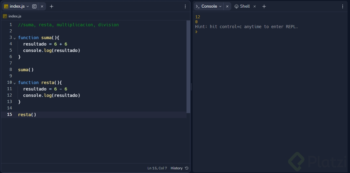350x173 pixels.
Task: Add a new console pane tab
Action: 264,6
